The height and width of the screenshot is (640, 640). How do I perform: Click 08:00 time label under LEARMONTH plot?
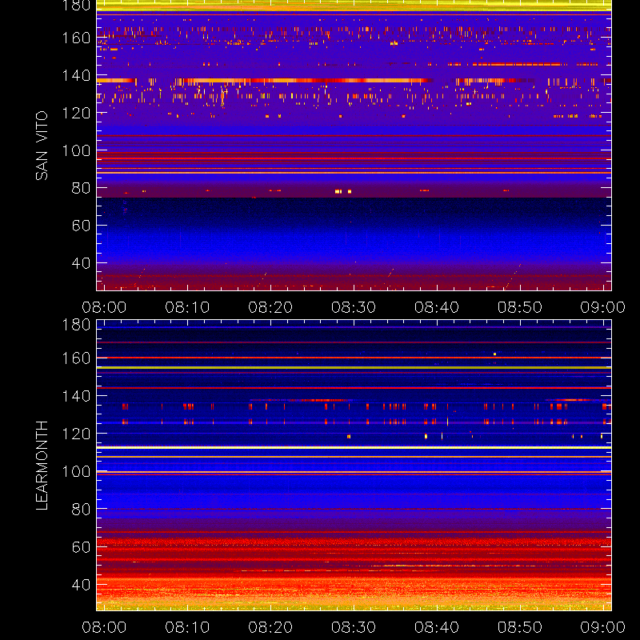coord(104,627)
